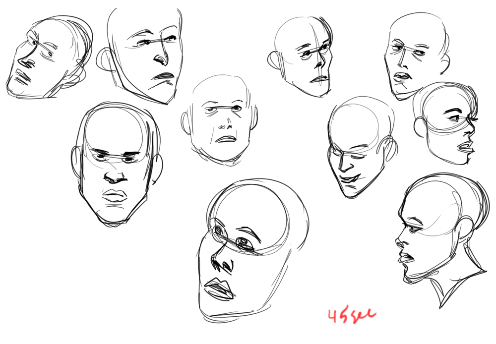
Task: Click the mouth of the small center head
Action: click(x=227, y=139)
